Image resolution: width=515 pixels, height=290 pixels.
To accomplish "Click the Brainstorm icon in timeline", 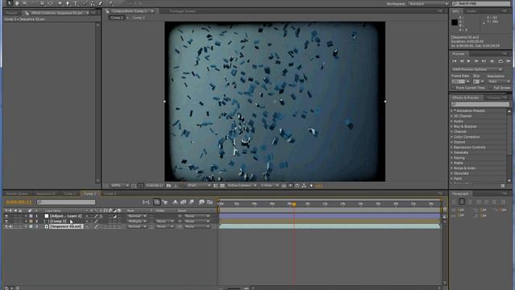I will click(201, 202).
